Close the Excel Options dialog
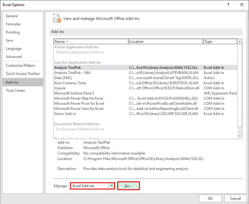This screenshot has height=204, width=249. tap(242, 5)
